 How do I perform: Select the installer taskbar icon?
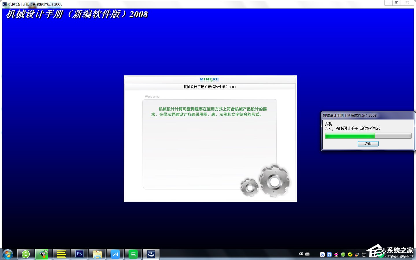click(x=151, y=254)
